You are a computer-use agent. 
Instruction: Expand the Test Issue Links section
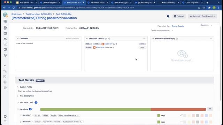pyautogui.click(x=18, y=103)
